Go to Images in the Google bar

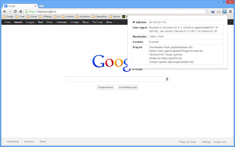click(30, 22)
